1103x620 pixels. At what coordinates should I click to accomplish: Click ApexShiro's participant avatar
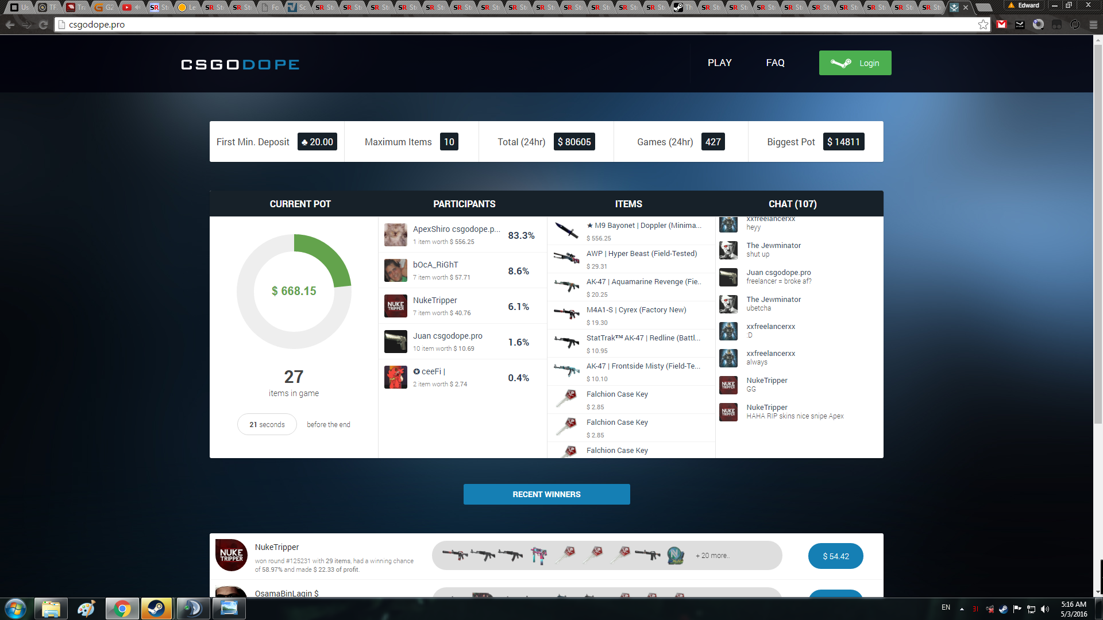[x=395, y=235]
